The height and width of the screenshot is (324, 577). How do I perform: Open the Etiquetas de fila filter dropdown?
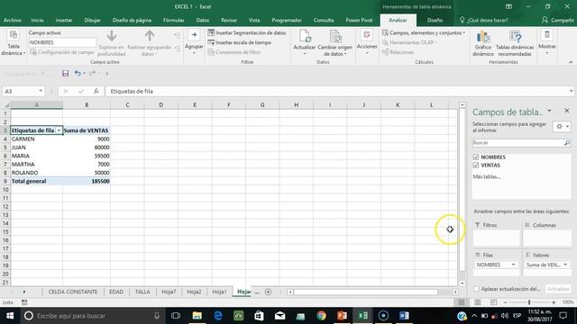59,130
